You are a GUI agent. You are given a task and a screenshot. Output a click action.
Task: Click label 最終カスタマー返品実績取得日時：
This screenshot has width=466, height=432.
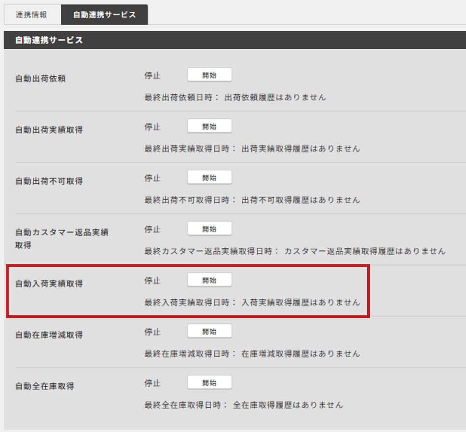[212, 251]
